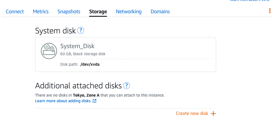Image resolution: width=275 pixels, height=130 pixels.
Task: Click the Additional attached disks heading
Action: pyautogui.click(x=78, y=86)
